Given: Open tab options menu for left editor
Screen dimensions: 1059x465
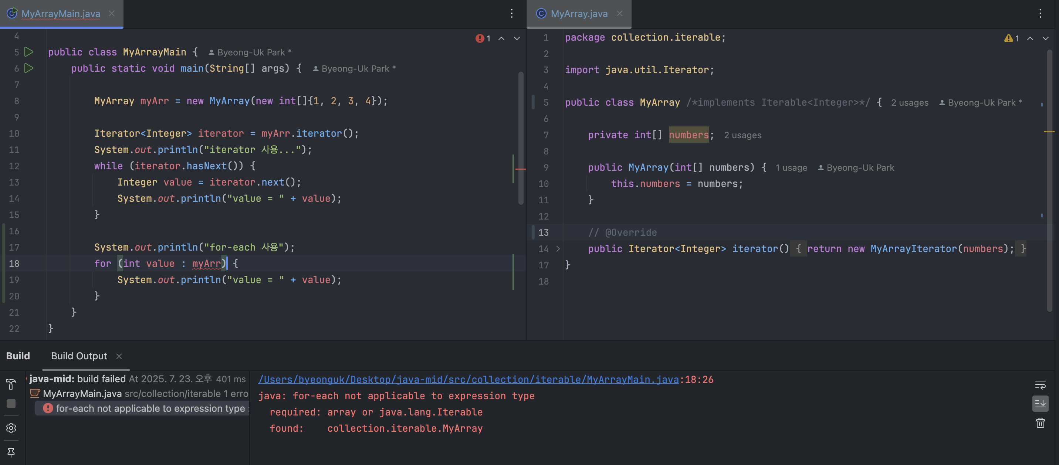Looking at the screenshot, I should click(x=511, y=14).
